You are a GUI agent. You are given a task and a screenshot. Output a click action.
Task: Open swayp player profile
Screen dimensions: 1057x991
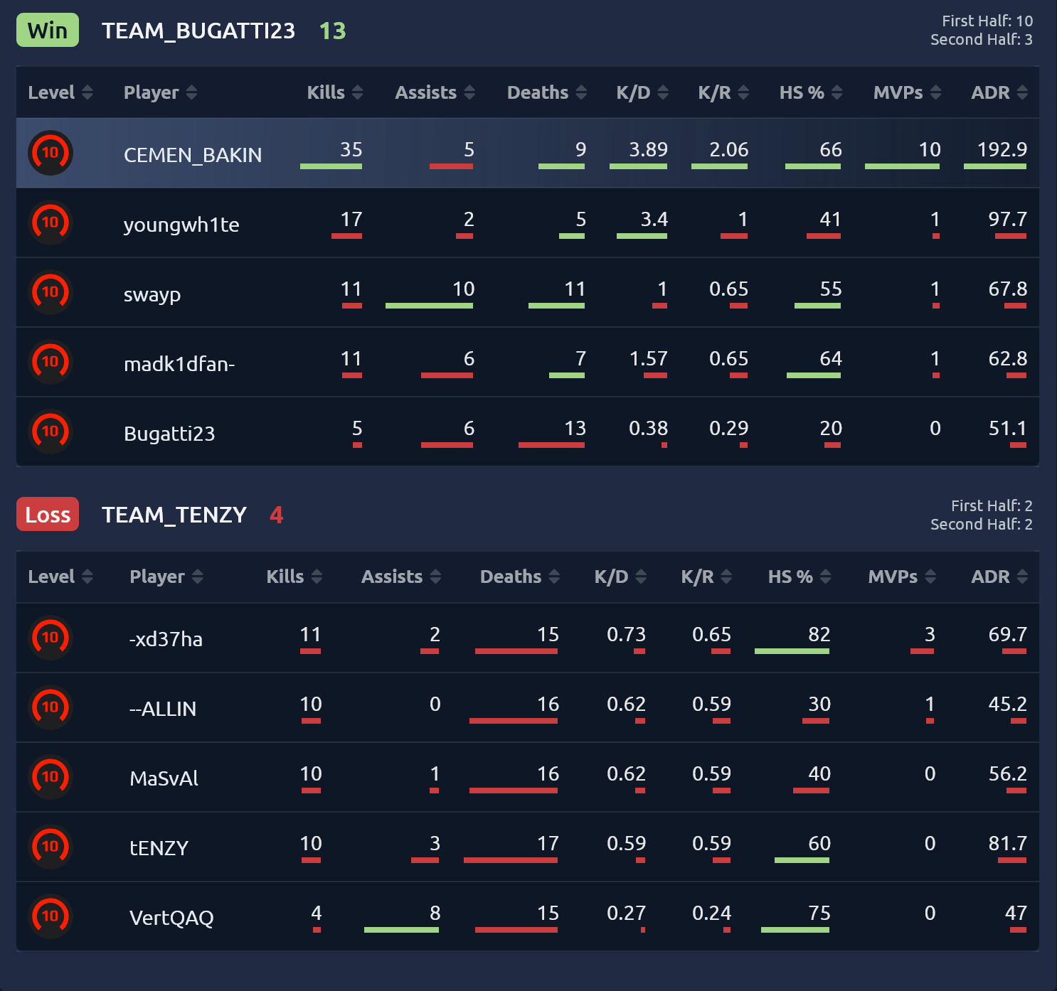[x=152, y=294]
